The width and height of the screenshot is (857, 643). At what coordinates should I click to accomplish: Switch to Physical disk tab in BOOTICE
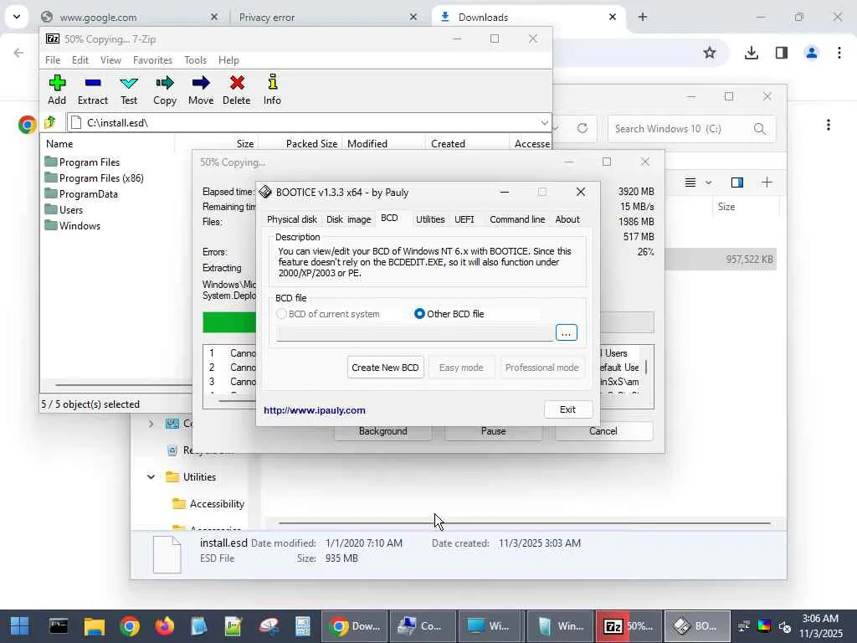292,219
